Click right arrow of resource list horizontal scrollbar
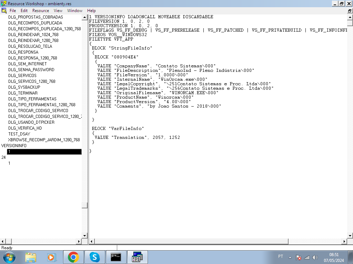Screen dimensions: 353x264 [x=79, y=242]
